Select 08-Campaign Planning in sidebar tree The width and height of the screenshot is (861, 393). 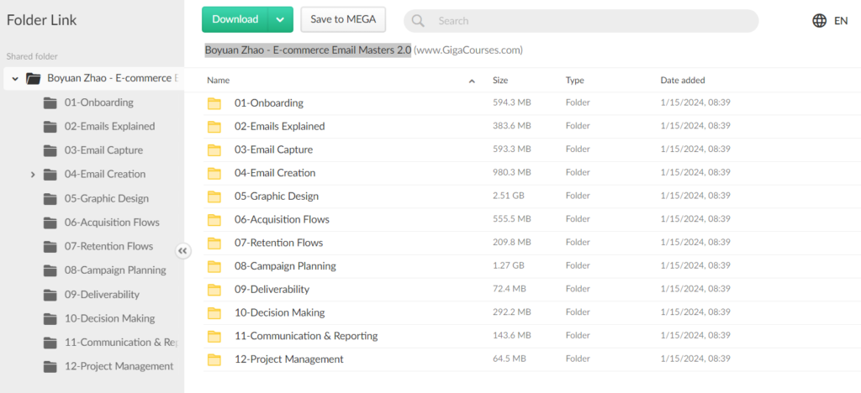click(x=115, y=270)
